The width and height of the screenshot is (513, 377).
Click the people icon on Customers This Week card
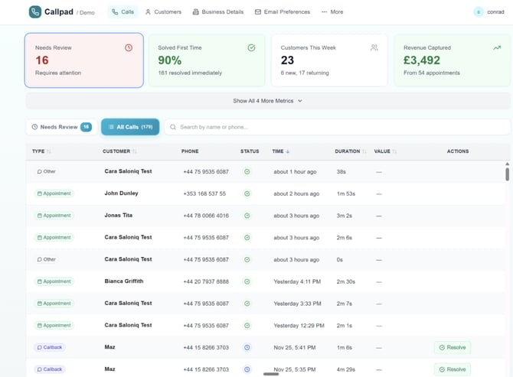374,47
